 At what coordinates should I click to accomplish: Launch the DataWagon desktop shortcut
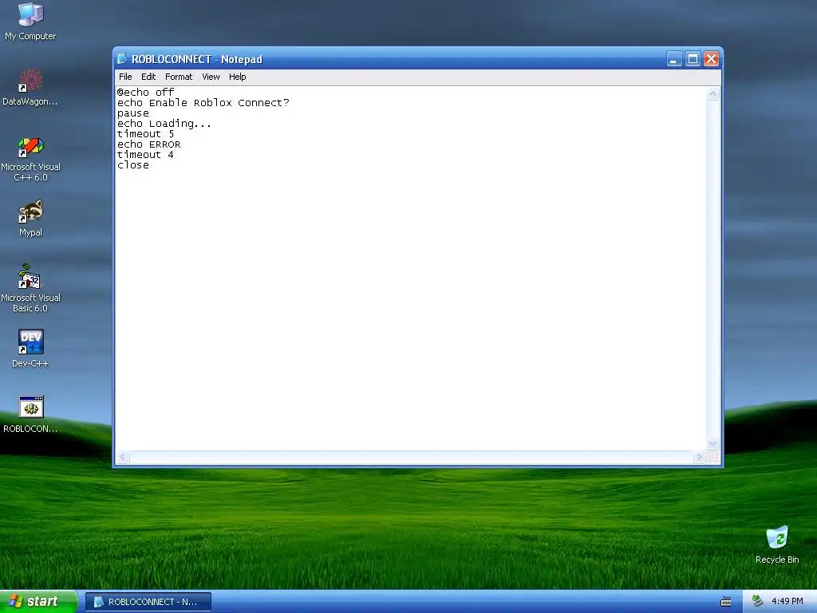click(30, 88)
